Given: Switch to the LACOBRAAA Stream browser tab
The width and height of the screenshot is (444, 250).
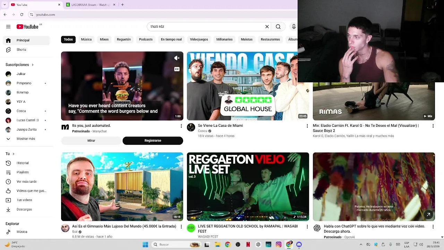Looking at the screenshot, I should (91, 5).
